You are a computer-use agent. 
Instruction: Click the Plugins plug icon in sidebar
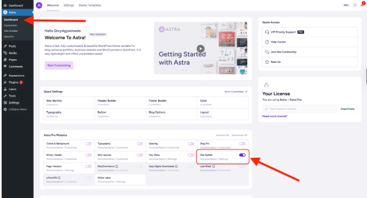point(5,82)
